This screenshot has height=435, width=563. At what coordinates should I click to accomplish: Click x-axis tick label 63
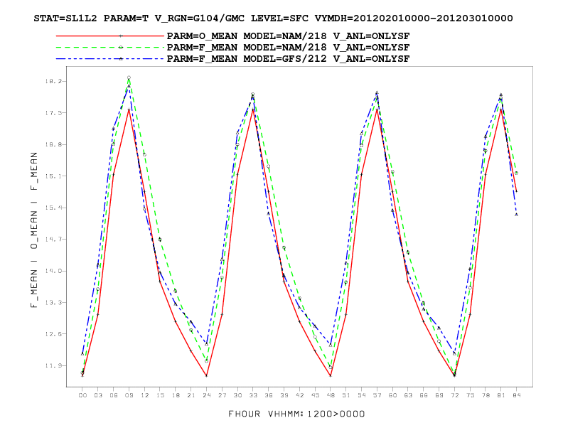pos(408,395)
